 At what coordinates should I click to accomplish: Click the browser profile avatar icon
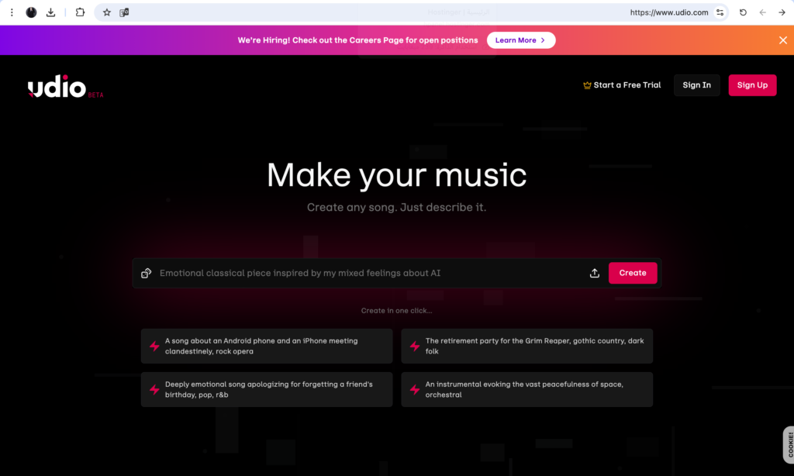[x=32, y=12]
